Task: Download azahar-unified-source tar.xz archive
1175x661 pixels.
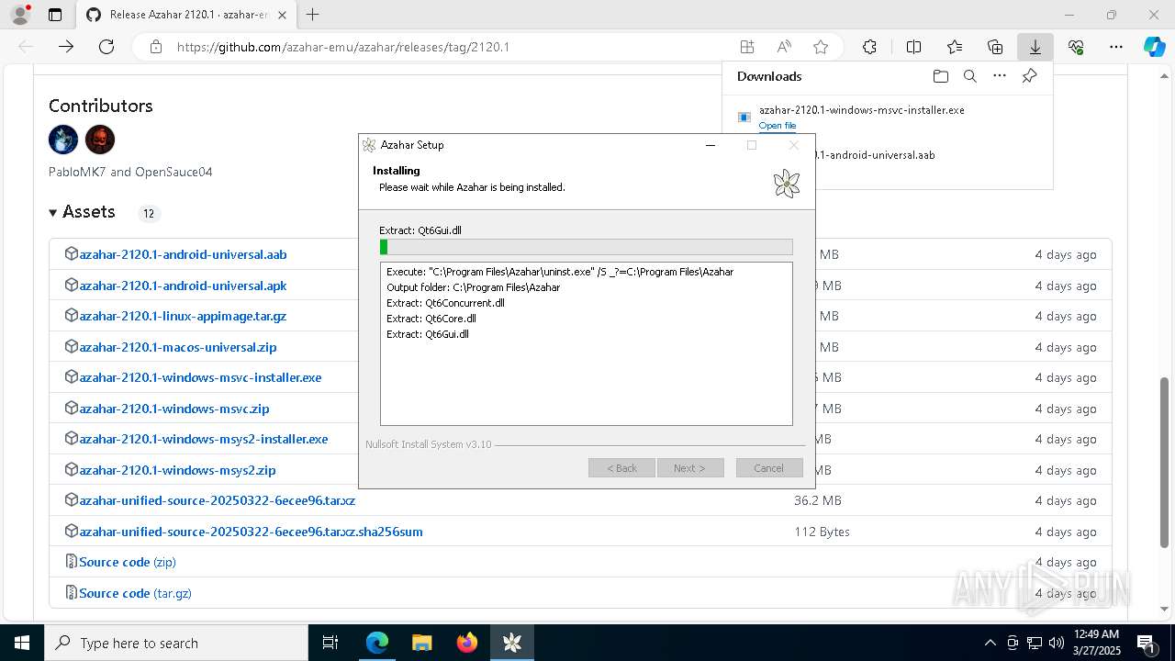Action: [x=218, y=500]
